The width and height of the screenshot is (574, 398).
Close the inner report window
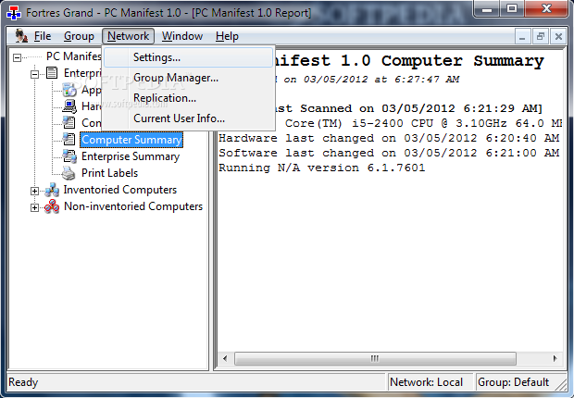click(x=558, y=37)
